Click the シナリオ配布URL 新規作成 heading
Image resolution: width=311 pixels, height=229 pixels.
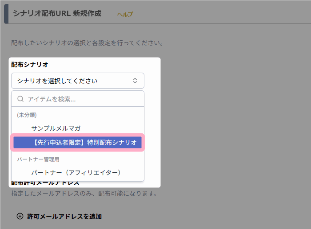57,13
